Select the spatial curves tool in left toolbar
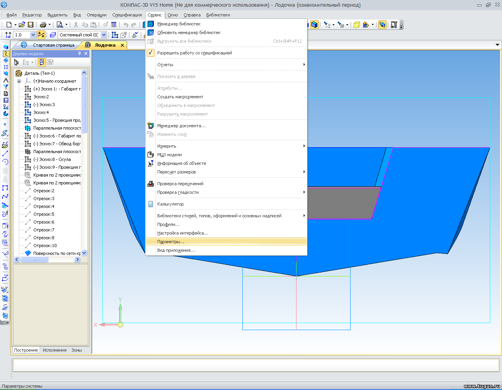 pyautogui.click(x=5, y=54)
